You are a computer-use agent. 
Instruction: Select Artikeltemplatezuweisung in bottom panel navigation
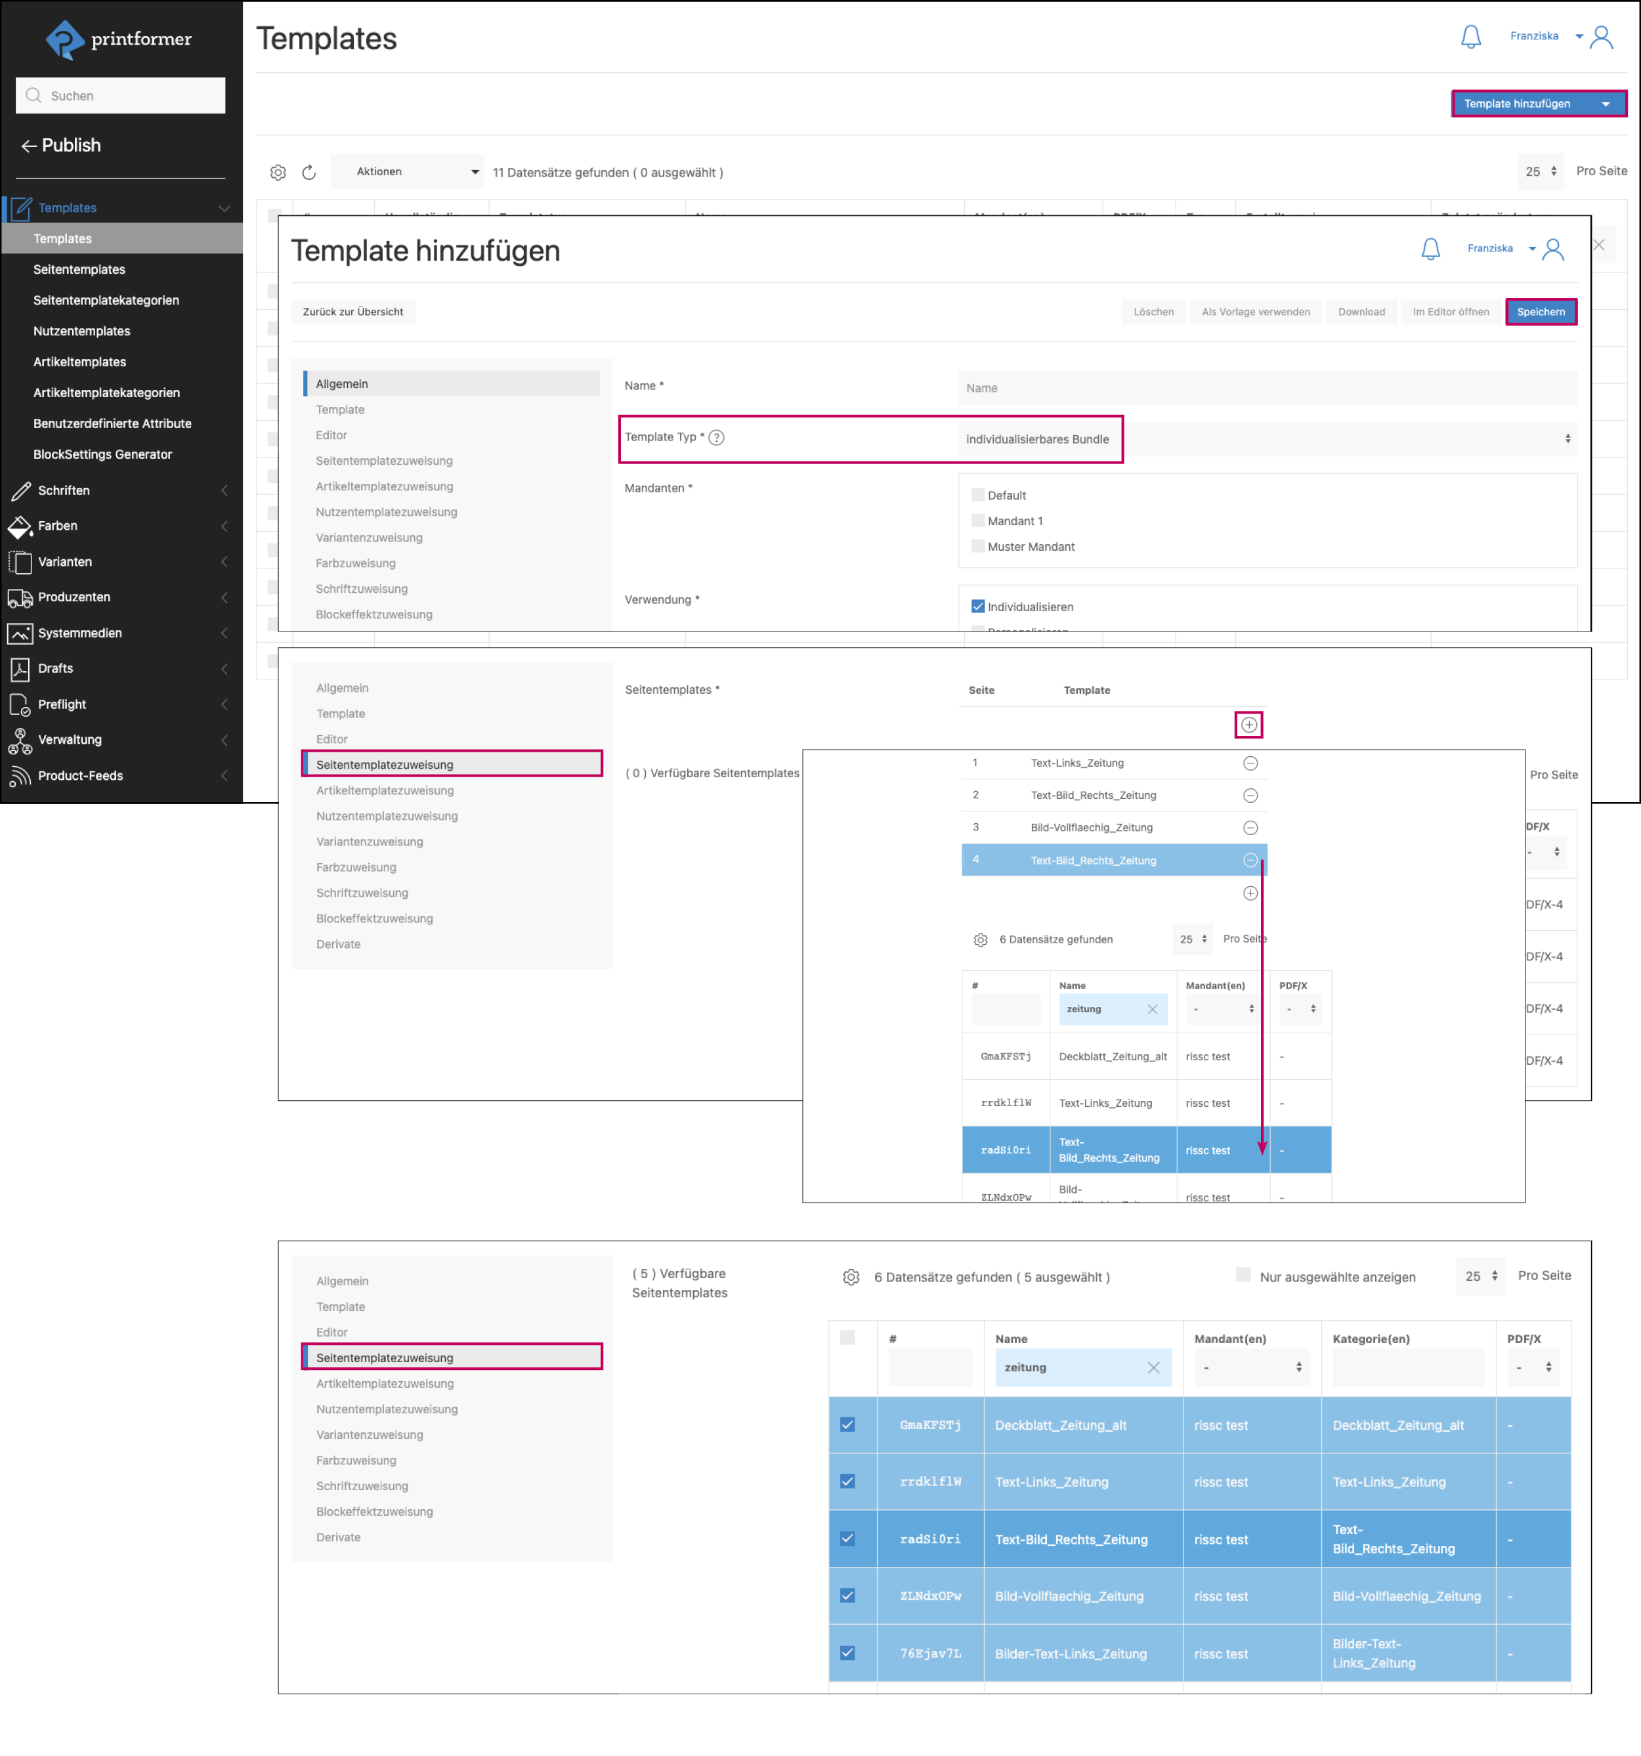click(x=385, y=1383)
